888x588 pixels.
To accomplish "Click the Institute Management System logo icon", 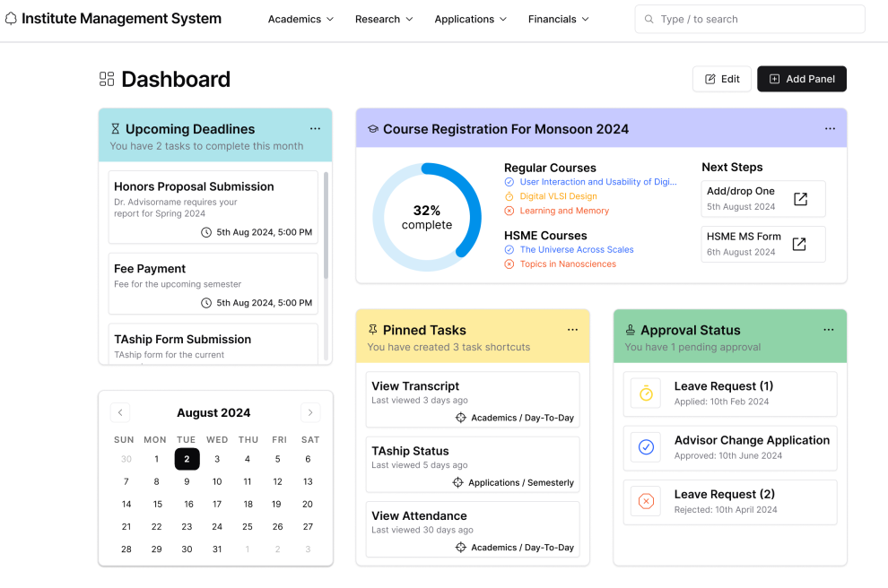I will click(11, 19).
